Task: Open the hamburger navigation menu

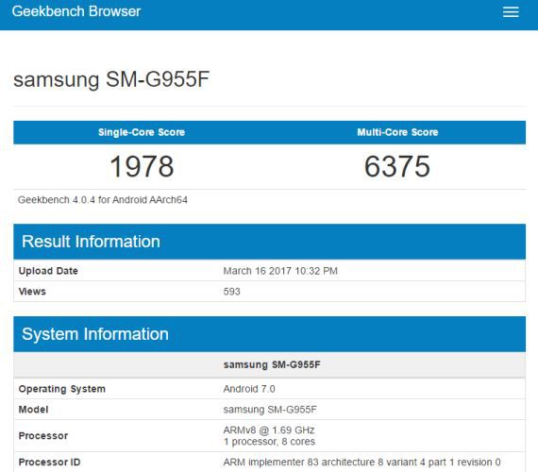Action: (511, 11)
